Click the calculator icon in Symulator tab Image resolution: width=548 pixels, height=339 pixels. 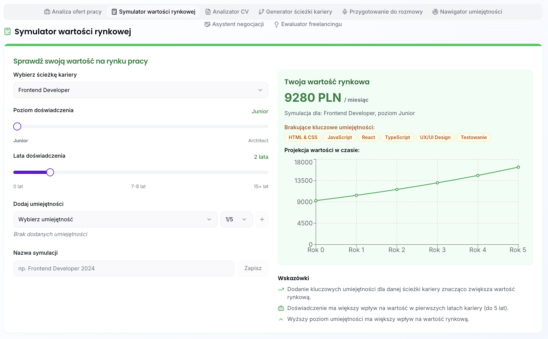coord(114,12)
